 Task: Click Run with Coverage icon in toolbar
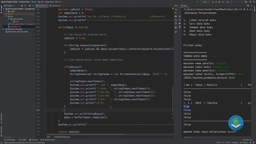220,2
